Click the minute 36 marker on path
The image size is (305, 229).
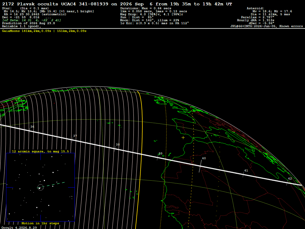32,127
